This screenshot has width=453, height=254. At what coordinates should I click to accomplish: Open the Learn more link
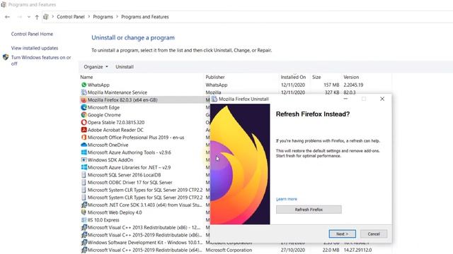click(287, 199)
